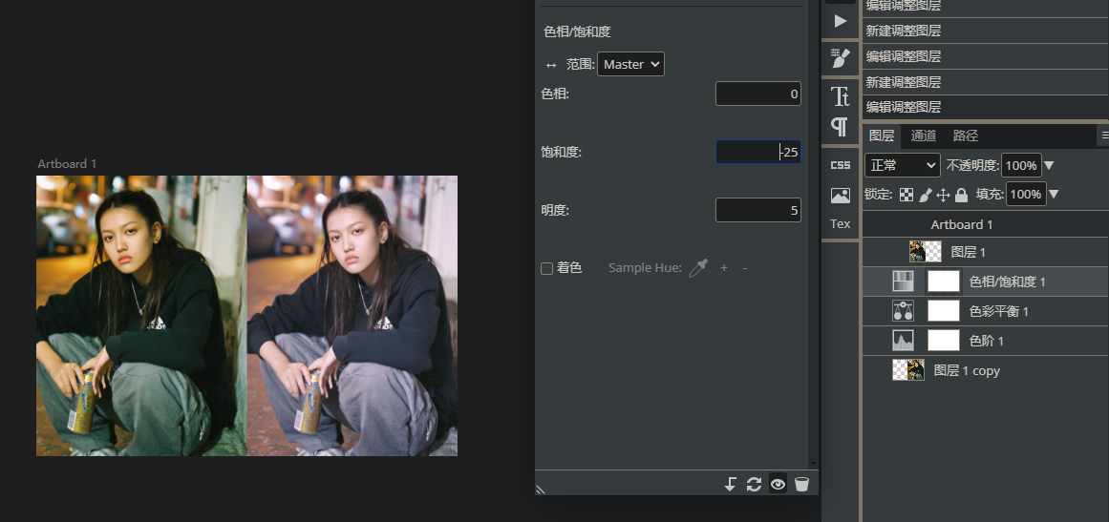Click the 色阶 1 mask thumbnail
This screenshot has width=1109, height=522.
(944, 341)
